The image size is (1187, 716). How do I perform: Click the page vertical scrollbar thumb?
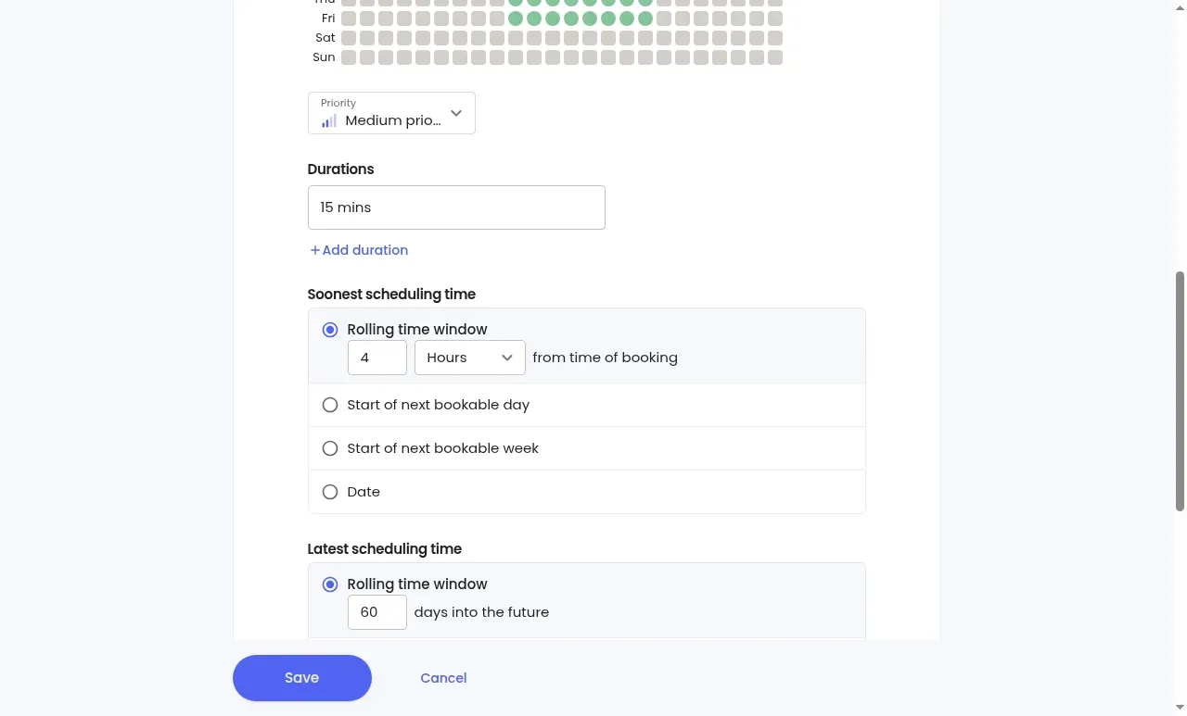pyautogui.click(x=1180, y=391)
